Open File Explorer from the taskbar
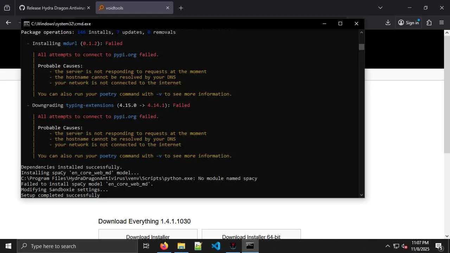The height and width of the screenshot is (253, 450). pyautogui.click(x=181, y=246)
